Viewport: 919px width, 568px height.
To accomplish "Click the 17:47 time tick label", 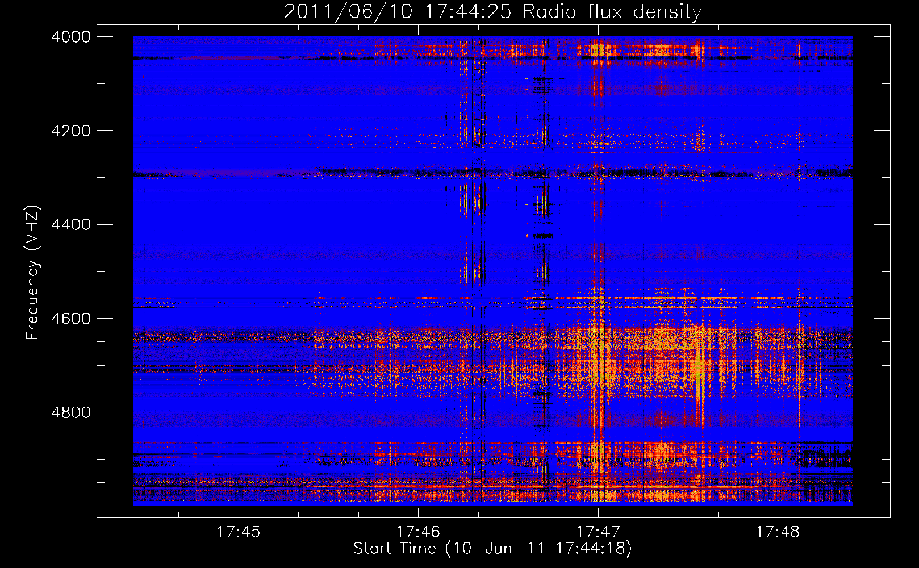I will pos(598,532).
